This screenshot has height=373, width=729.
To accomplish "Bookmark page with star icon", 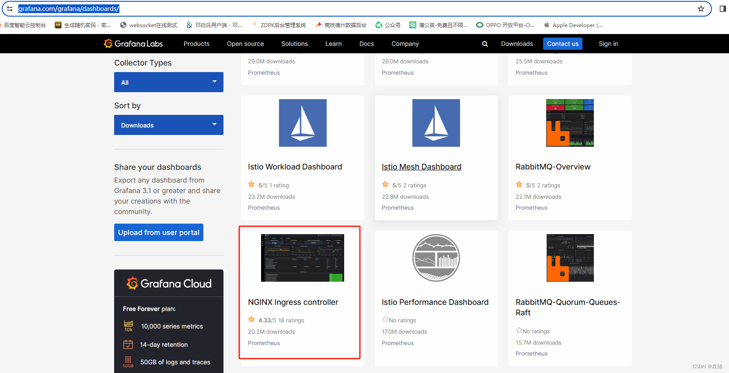I will coord(701,9).
